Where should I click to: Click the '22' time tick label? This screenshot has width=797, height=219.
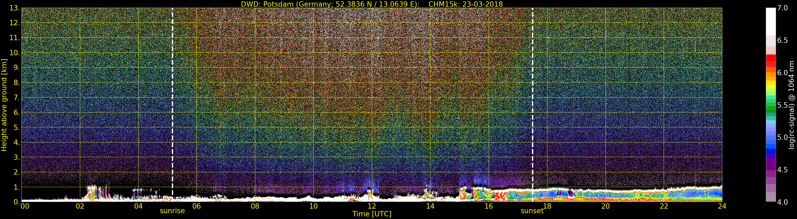coord(664,206)
